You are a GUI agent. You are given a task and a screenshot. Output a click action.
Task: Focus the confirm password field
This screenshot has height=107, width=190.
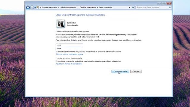pos(69,48)
